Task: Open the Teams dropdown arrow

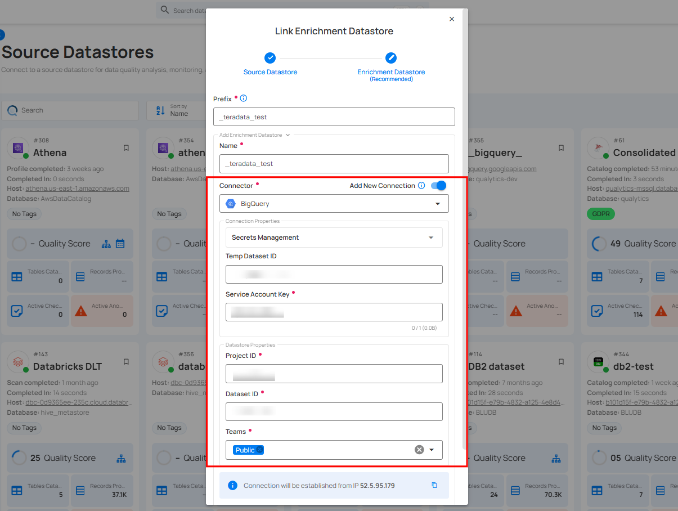Action: tap(432, 450)
